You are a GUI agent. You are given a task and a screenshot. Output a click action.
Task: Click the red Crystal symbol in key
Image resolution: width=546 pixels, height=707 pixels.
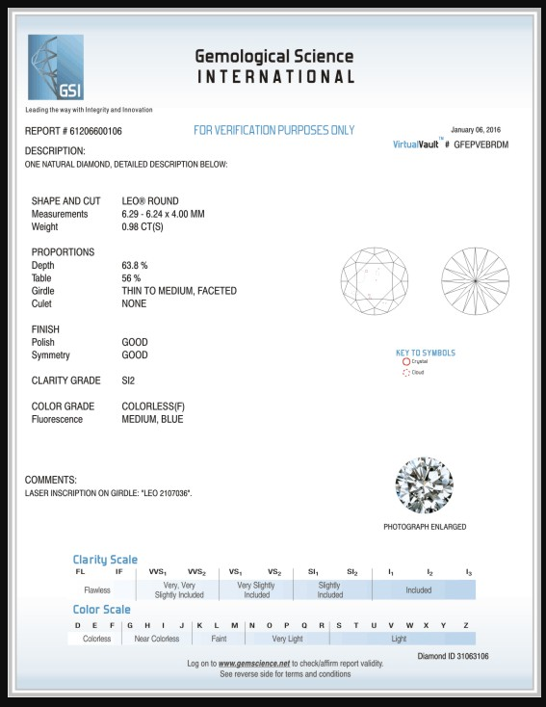pos(406,361)
